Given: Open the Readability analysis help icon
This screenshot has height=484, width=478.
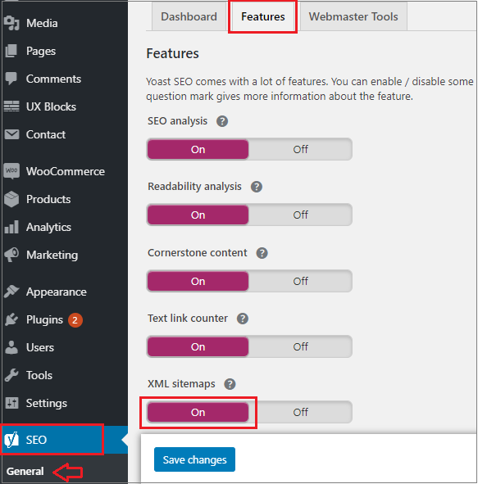Looking at the screenshot, I should tap(257, 187).
